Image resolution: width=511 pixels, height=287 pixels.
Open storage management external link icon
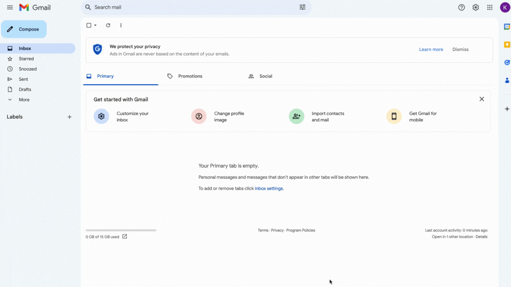(x=125, y=237)
